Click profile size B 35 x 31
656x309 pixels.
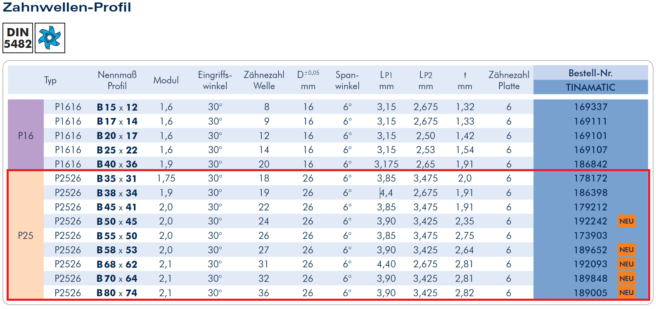[117, 179]
